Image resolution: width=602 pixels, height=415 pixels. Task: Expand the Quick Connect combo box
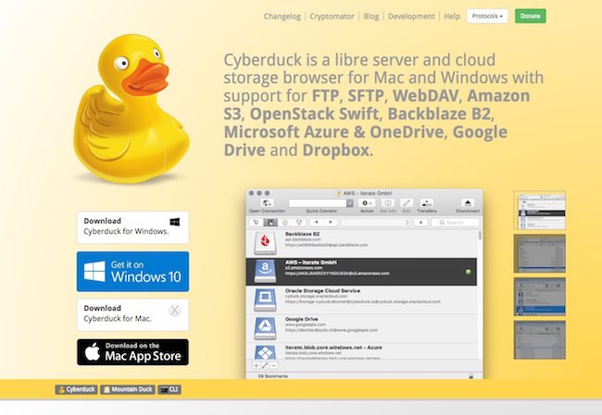[x=351, y=201]
